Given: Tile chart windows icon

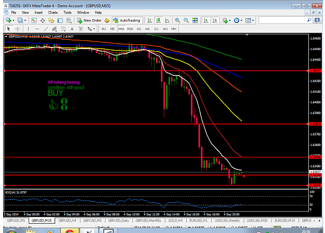Looking at the screenshot, I should click(195, 20).
